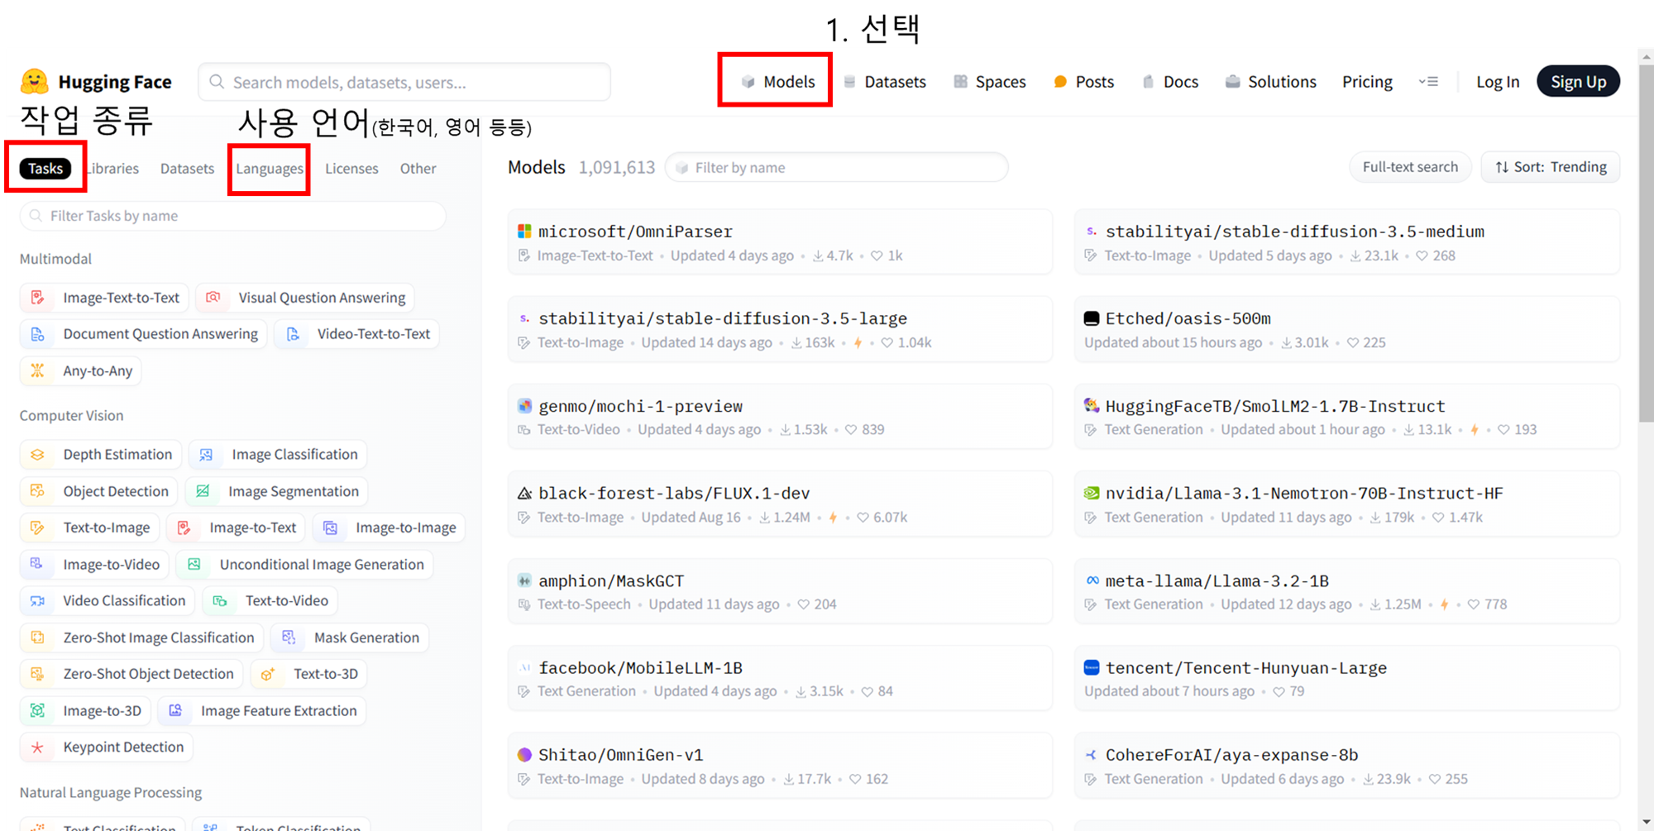Viewport: 1654px width, 831px height.
Task: Click the Text-to-Image task icon in the sidebar
Action: (38, 528)
